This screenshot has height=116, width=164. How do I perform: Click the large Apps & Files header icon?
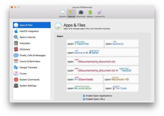tap(58, 26)
